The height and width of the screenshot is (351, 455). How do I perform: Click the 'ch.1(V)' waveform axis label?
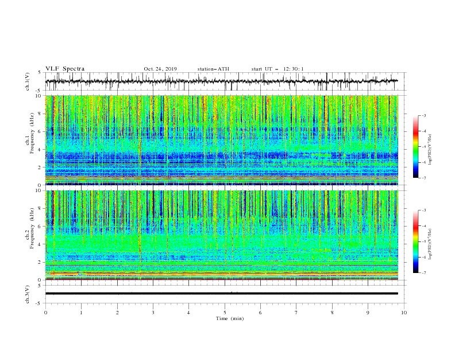pos(28,81)
